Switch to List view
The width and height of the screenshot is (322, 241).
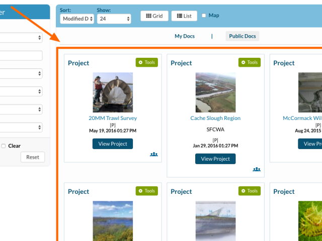[184, 16]
